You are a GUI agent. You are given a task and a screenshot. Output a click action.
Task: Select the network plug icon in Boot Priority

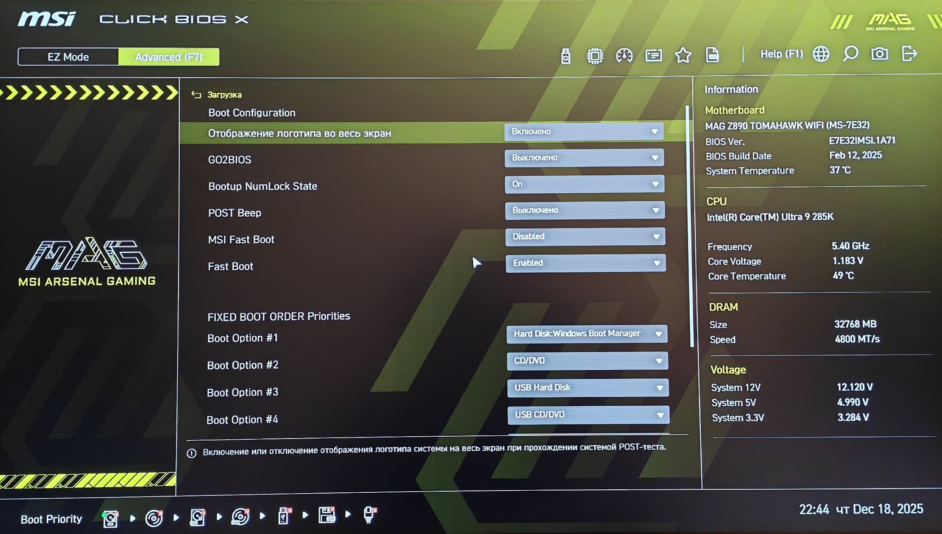pyautogui.click(x=369, y=515)
